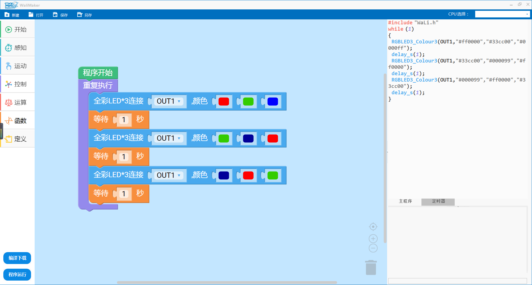
Task: Click the trash can icon on the workspace
Action: coord(371,268)
